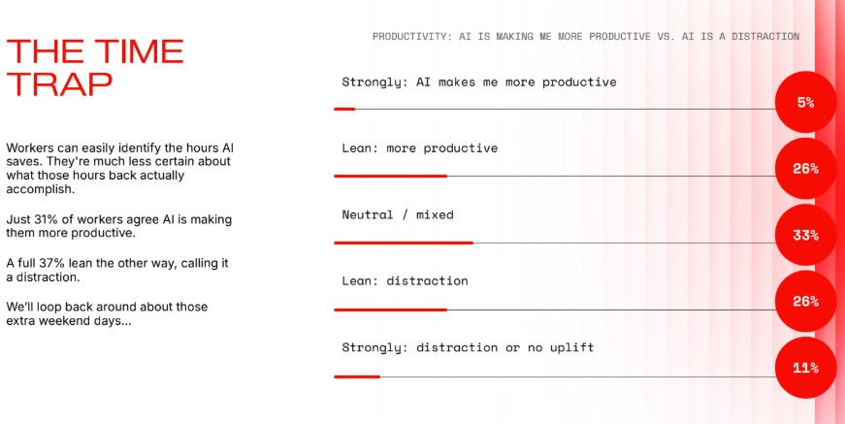Click the 'extra weekend days' paragraph
This screenshot has height=424, width=845.
click(108, 313)
